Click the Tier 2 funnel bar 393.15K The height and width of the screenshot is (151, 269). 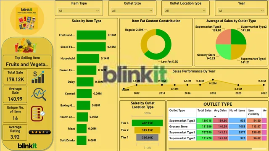coord(147,130)
